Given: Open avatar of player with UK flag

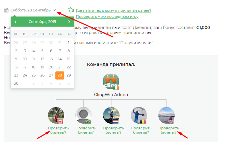Looking at the screenshot, I should (x=166, y=115).
